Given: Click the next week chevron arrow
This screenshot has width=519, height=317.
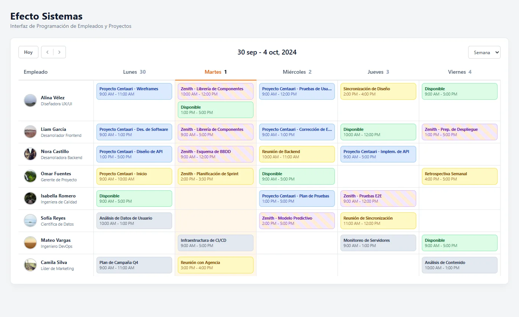Looking at the screenshot, I should 60,52.
